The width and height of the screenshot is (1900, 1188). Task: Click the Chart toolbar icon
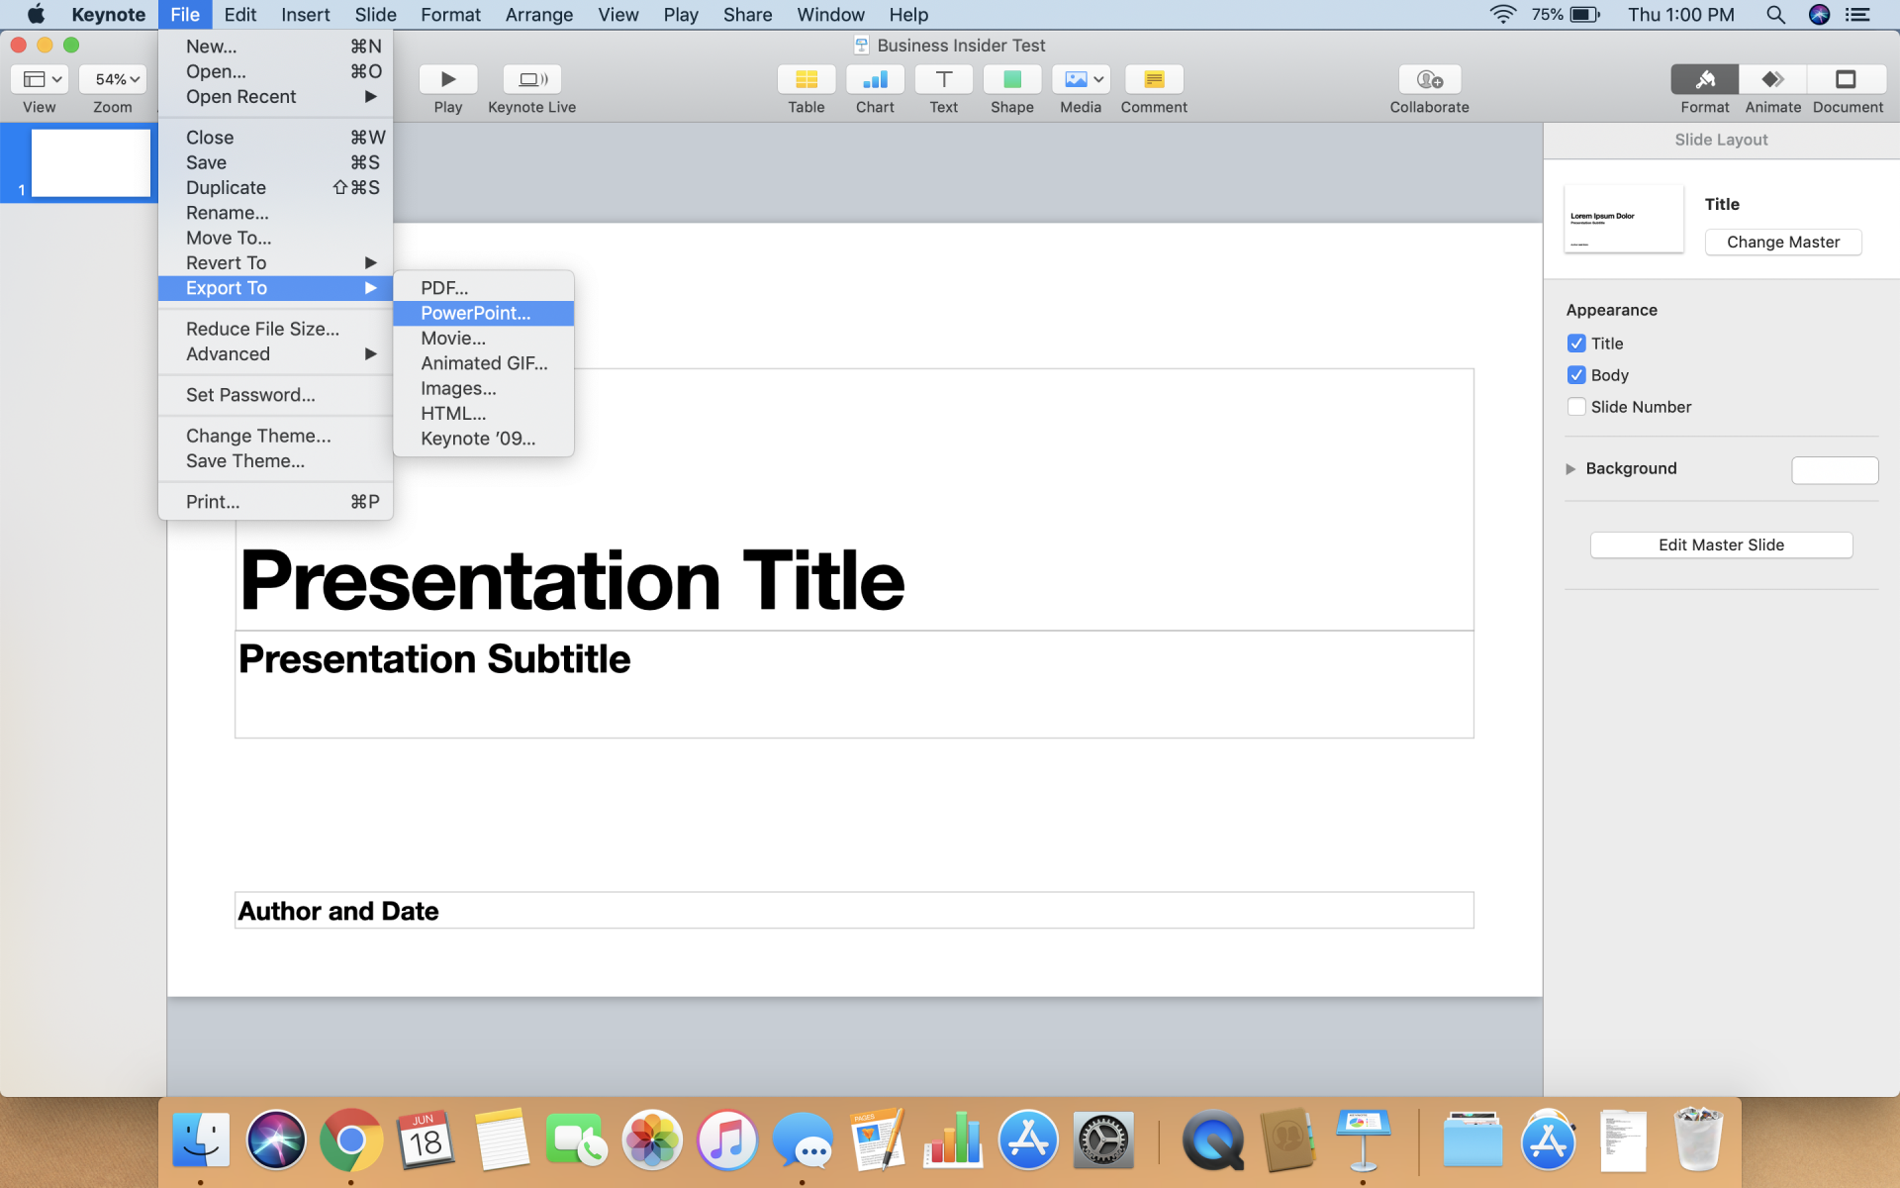coord(875,79)
